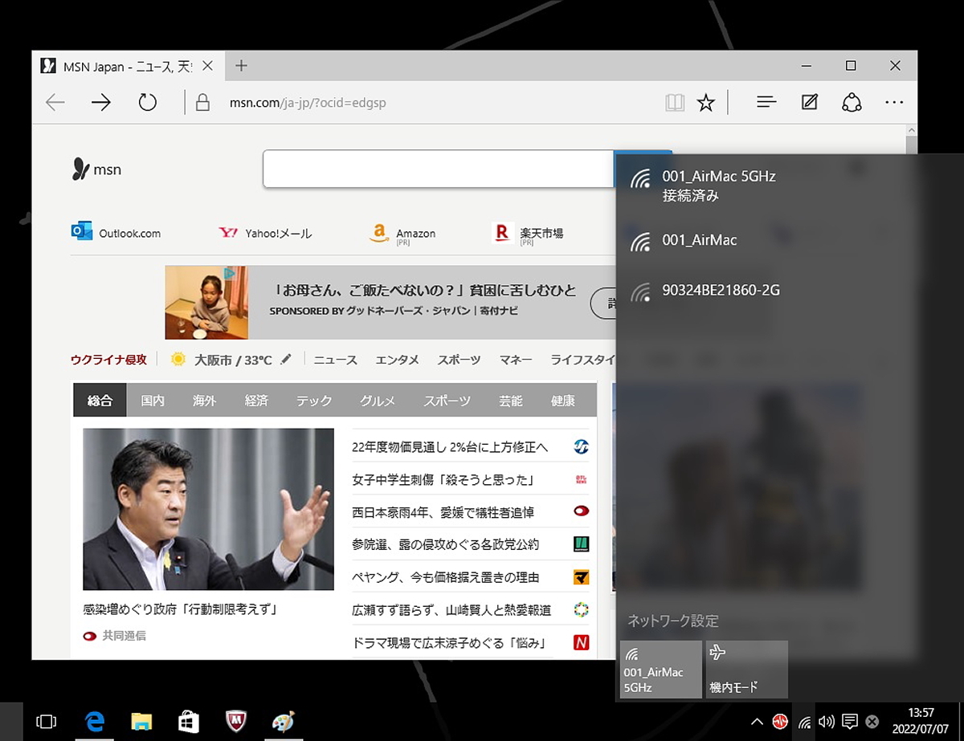
Task: Add page to favorites with star icon
Action: (705, 103)
